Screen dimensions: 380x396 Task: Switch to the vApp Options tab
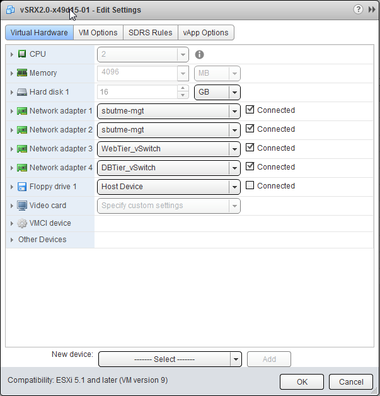coord(205,33)
